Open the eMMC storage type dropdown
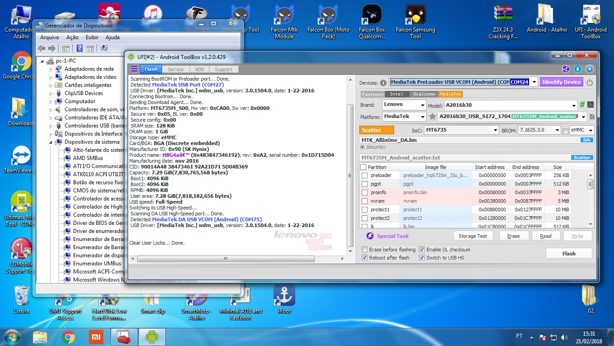 click(x=591, y=130)
